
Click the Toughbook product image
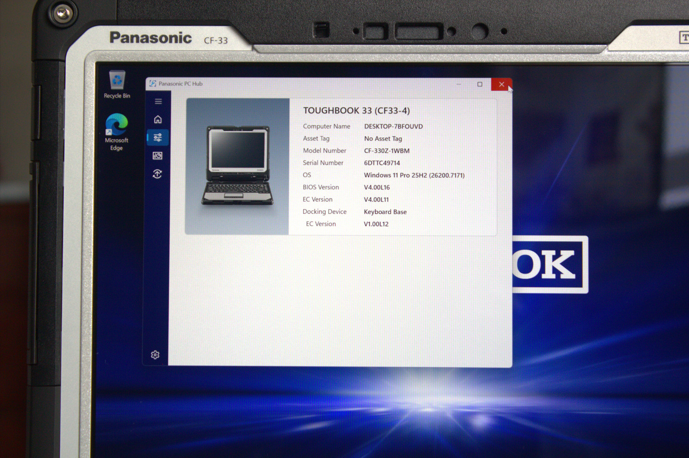(237, 166)
